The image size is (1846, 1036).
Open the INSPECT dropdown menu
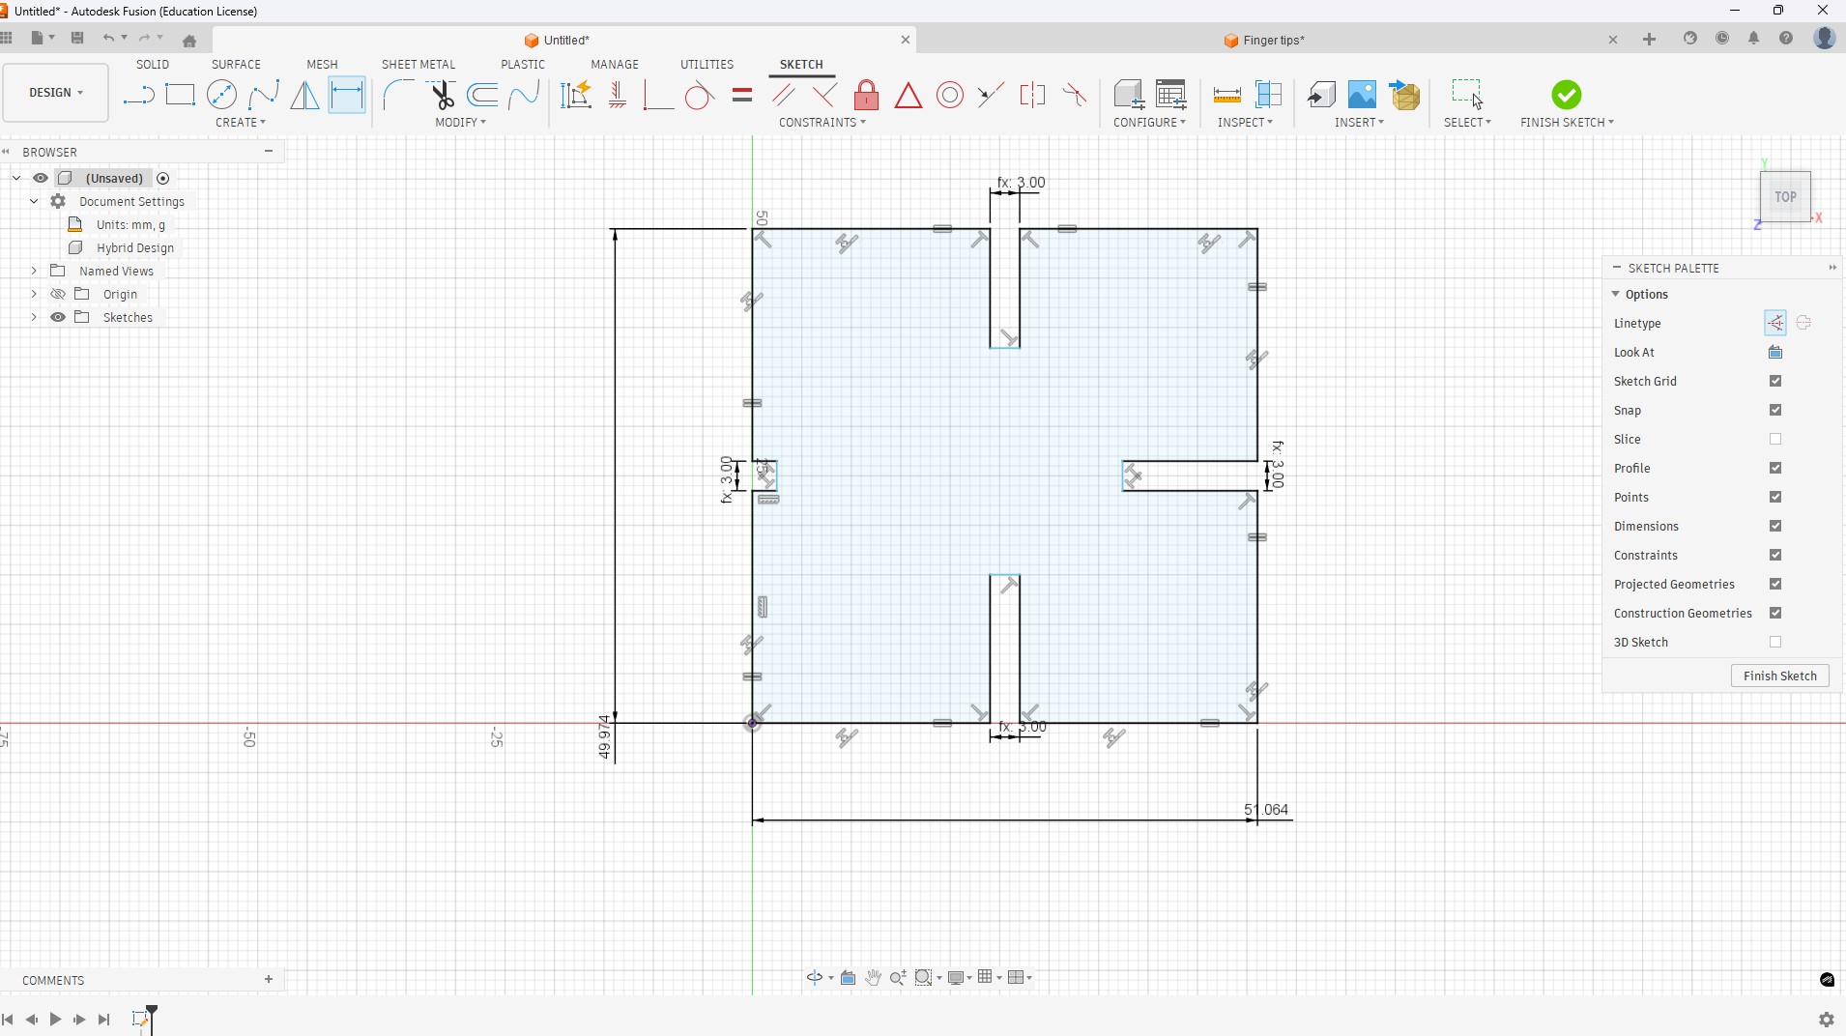click(1246, 123)
